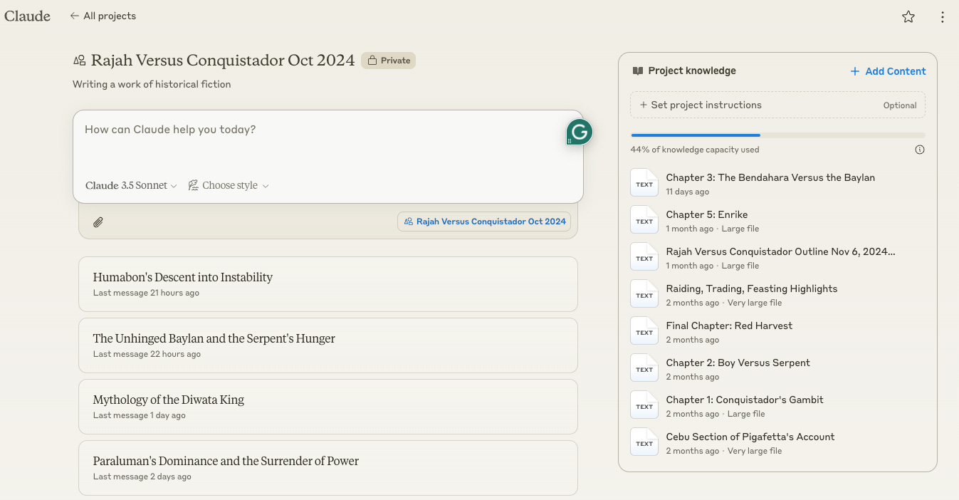Open Rajah Versus Conquistador Outline Nov 6 file
This screenshot has width=959, height=500.
(x=780, y=251)
